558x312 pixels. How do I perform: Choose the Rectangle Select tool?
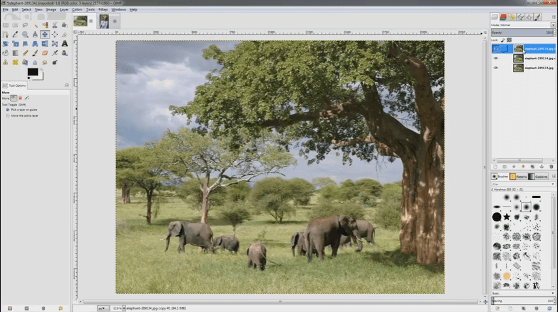(5, 25)
